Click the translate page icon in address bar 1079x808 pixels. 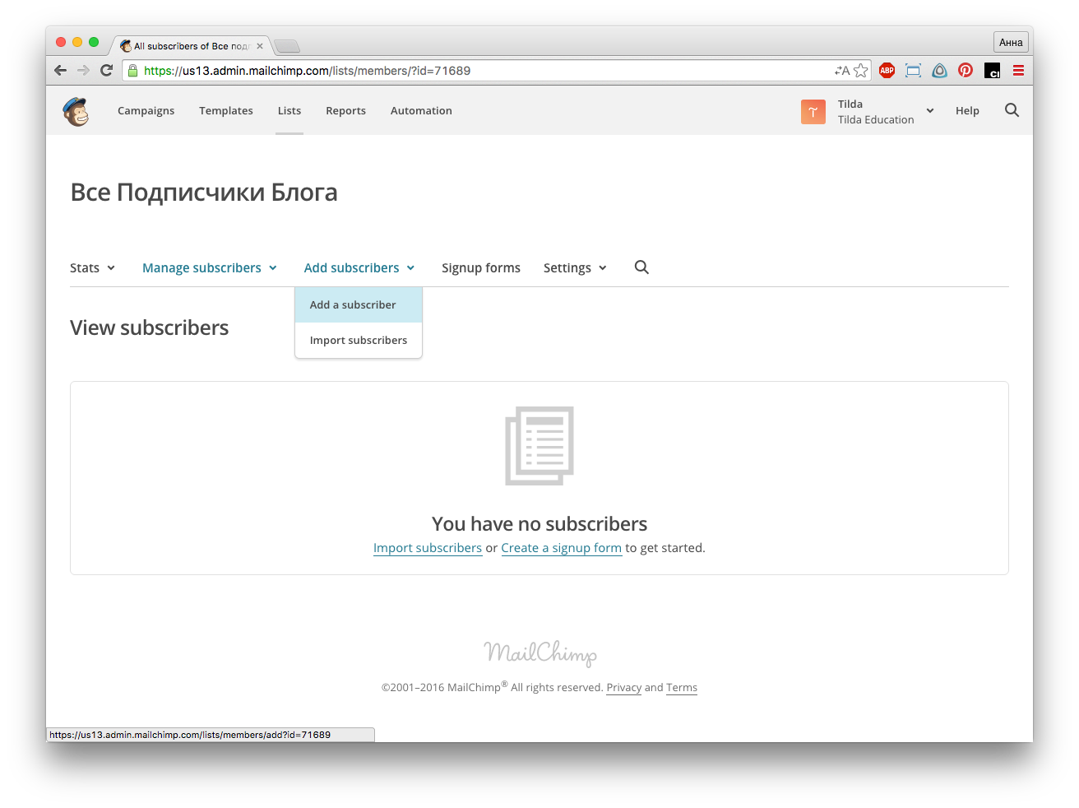841,71
